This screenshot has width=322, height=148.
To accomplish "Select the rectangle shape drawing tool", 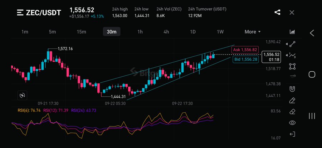I will point(292,67).
